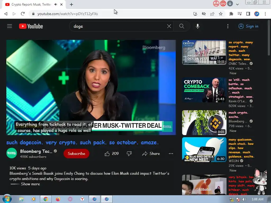Open 'many qualcomm. much stock' video title

[241, 148]
